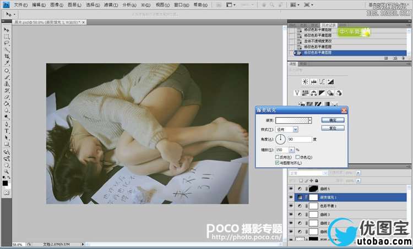This screenshot has height=249, width=413.
Task: Add Black & White adjustment icon
Action: (x=322, y=93)
